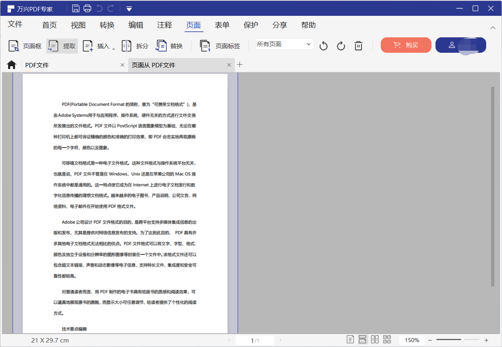Expand the quick access toolbar customize arrow
The image size is (502, 347).
[x=129, y=9]
